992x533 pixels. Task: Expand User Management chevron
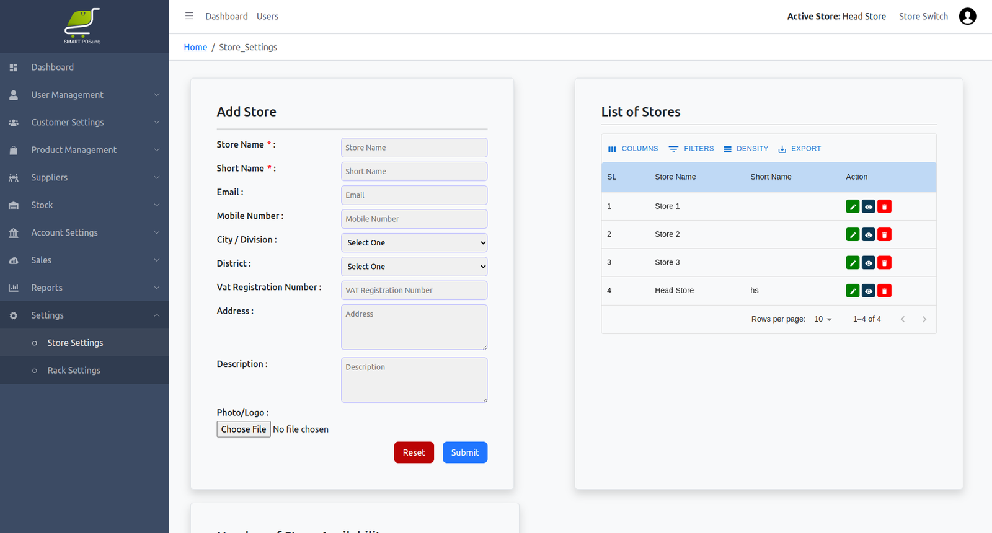pos(157,95)
